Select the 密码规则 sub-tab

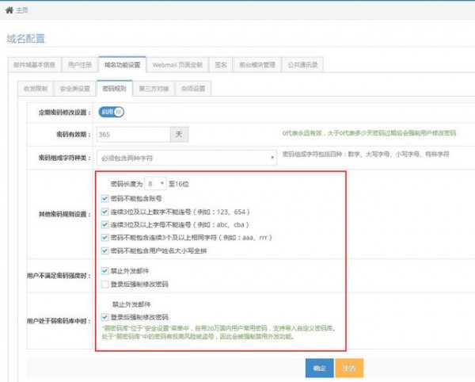pyautogui.click(x=115, y=88)
